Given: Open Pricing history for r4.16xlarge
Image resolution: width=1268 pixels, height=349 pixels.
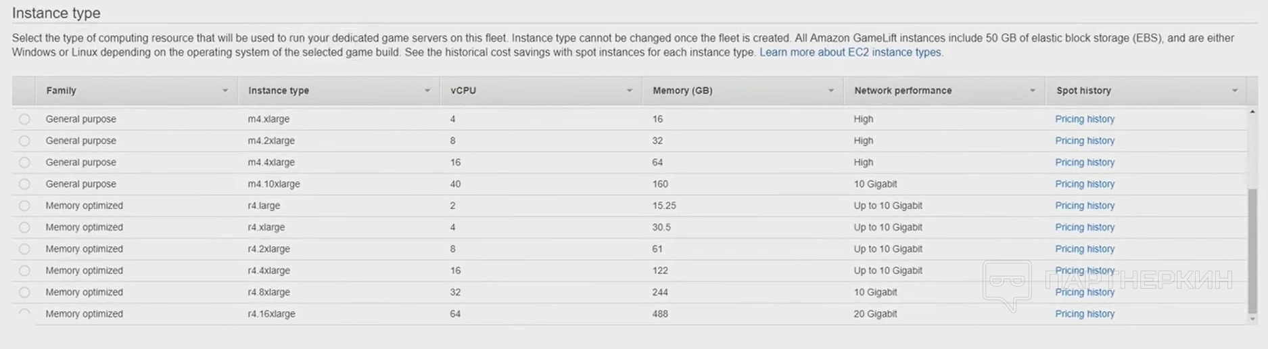Looking at the screenshot, I should 1085,314.
